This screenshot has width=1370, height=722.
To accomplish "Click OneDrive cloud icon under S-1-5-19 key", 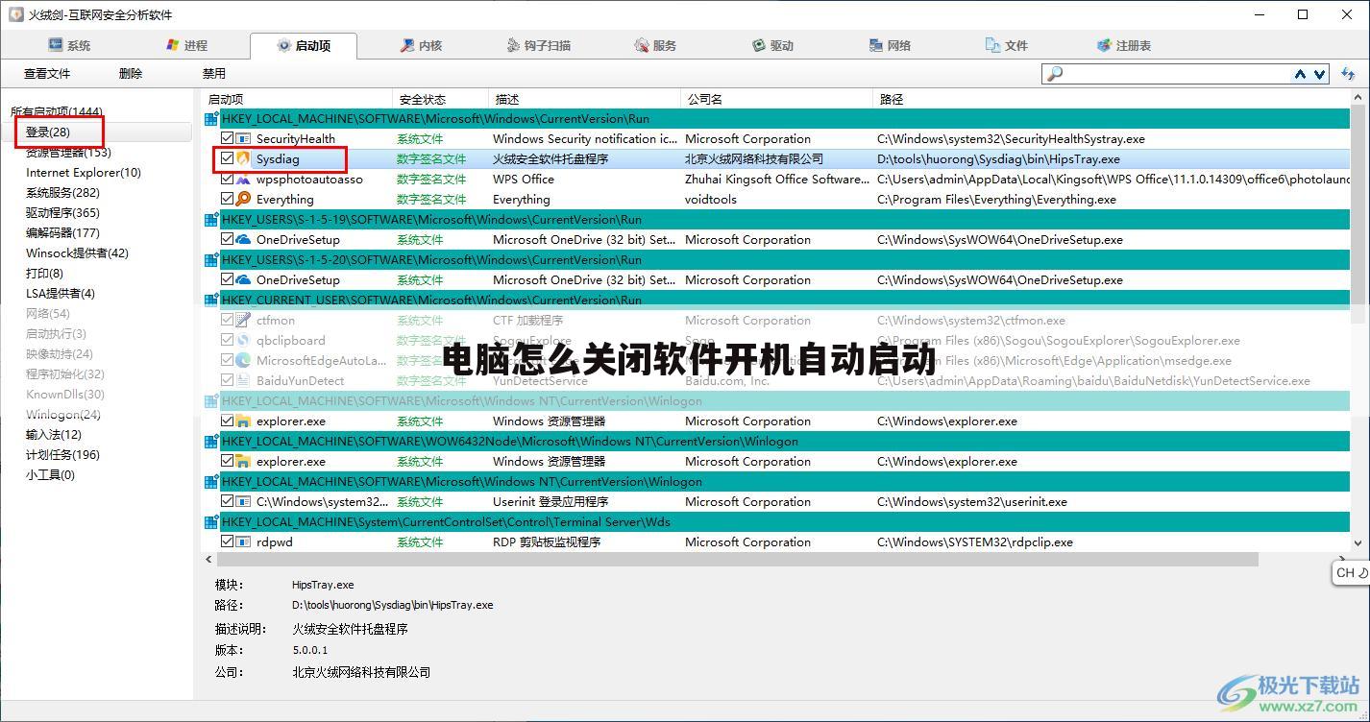I will 243,240.
